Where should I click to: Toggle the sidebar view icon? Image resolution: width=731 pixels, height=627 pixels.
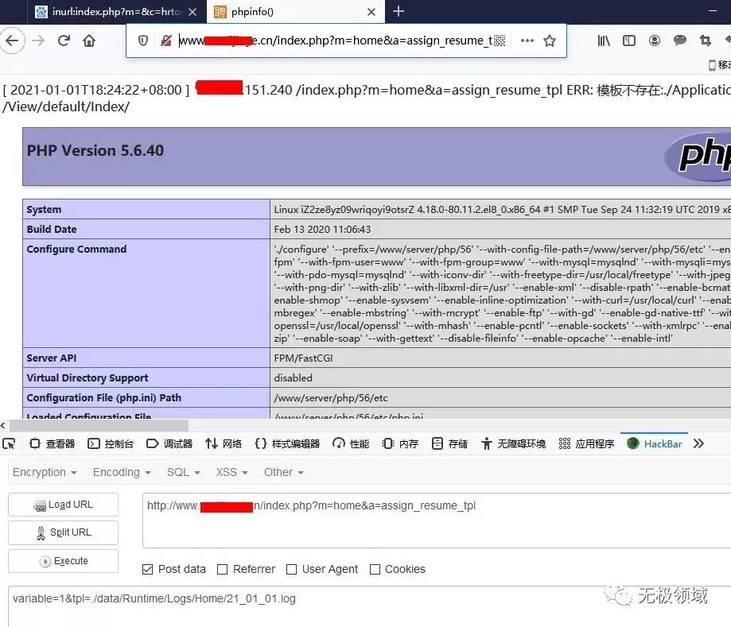[629, 41]
